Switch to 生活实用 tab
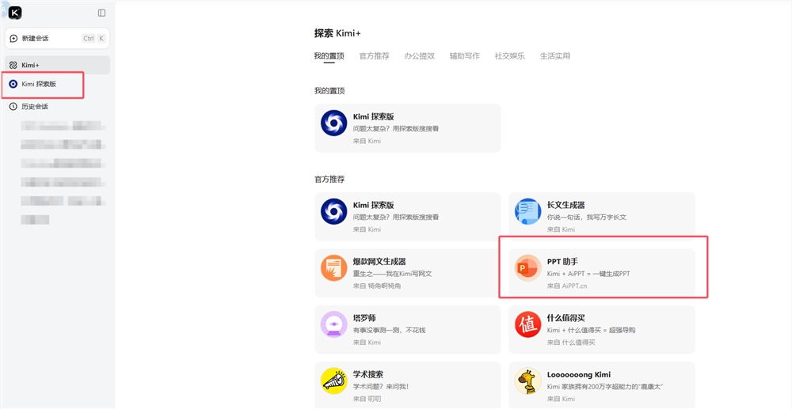Viewport: 792px width, 409px height. (x=555, y=56)
